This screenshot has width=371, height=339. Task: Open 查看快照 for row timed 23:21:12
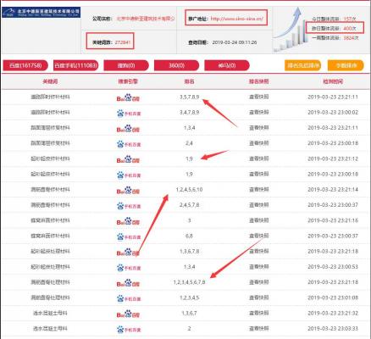(x=259, y=158)
